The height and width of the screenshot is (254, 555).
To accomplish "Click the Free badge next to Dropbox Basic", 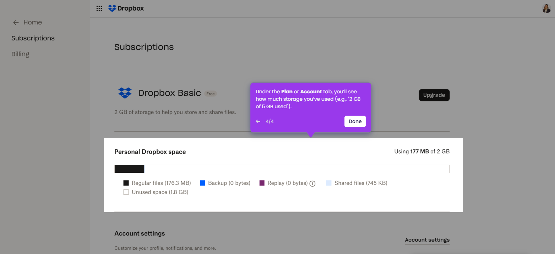I will pos(211,94).
